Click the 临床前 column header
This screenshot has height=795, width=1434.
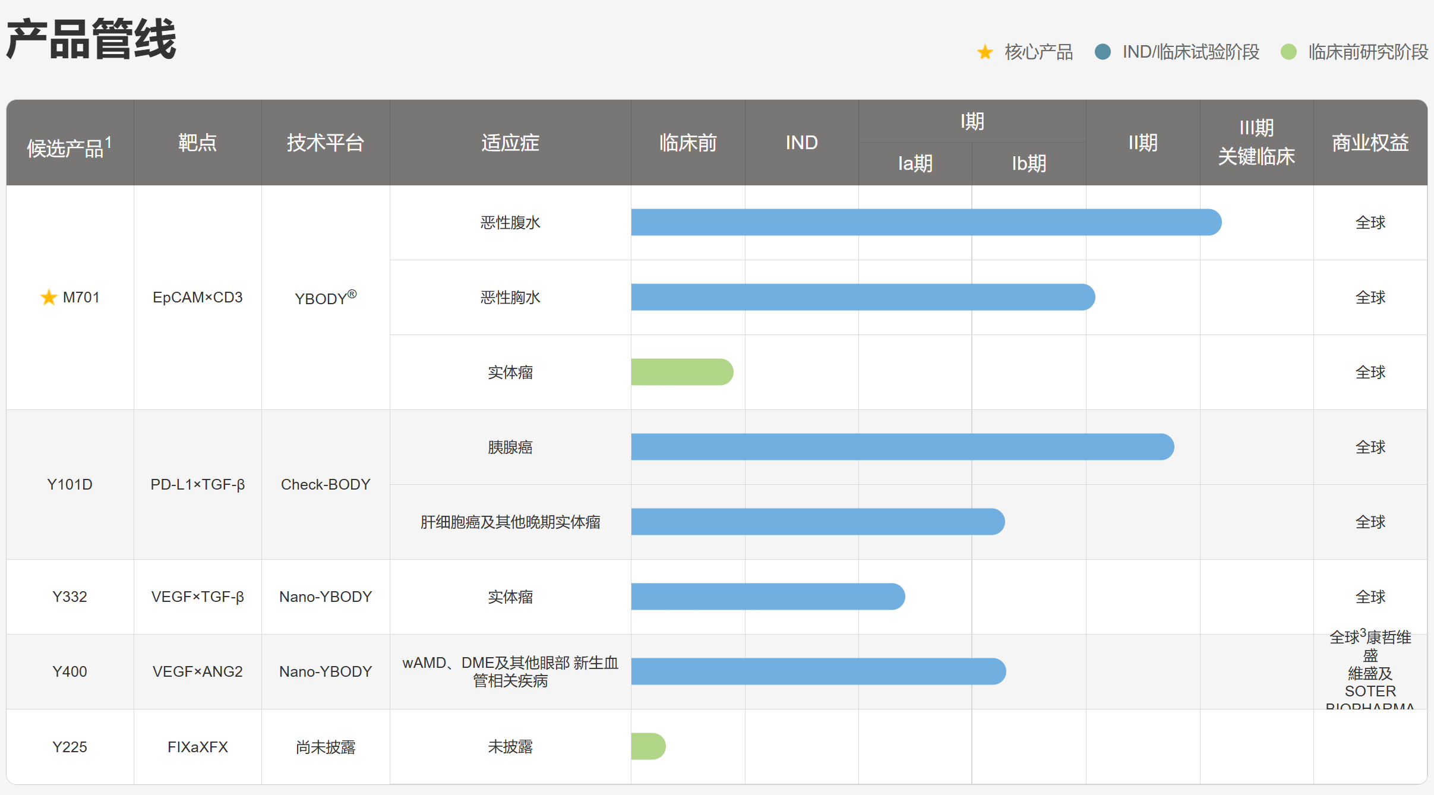pyautogui.click(x=688, y=143)
